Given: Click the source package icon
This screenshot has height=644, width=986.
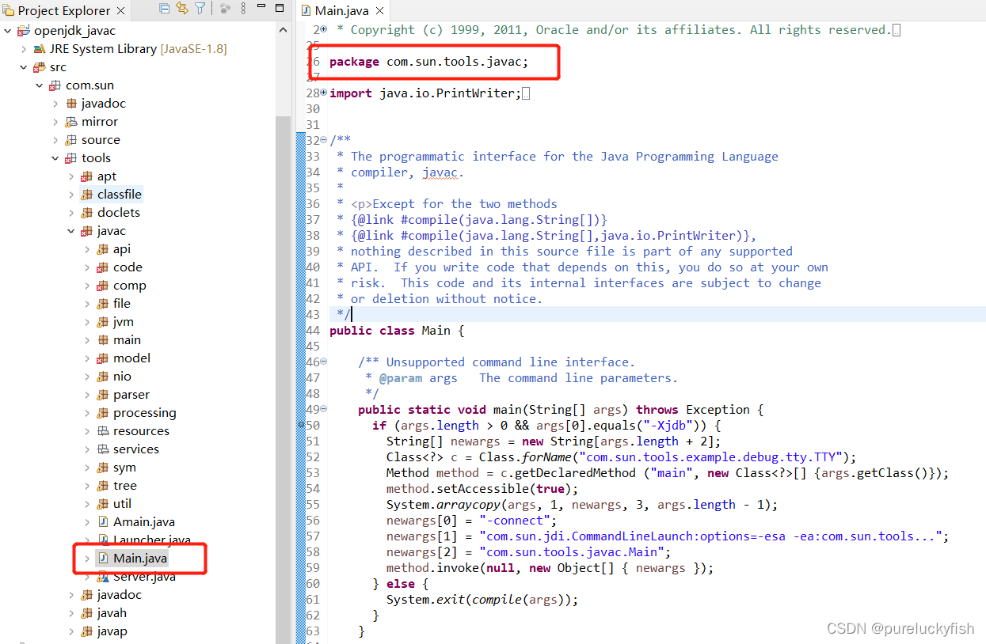Looking at the screenshot, I should coord(71,140).
